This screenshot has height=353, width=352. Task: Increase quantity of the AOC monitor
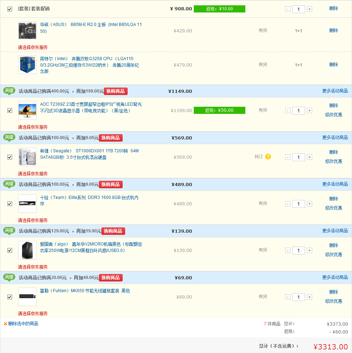[x=309, y=111]
